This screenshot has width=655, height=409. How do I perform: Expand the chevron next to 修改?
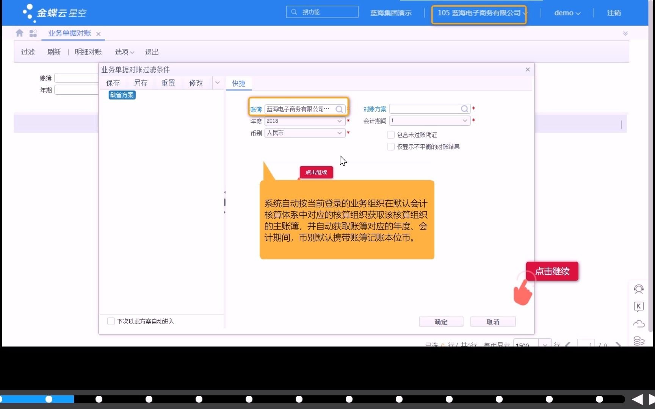pyautogui.click(x=218, y=83)
